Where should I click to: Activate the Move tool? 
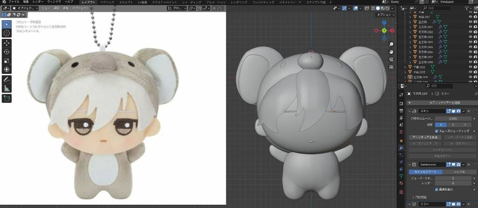click(7, 43)
